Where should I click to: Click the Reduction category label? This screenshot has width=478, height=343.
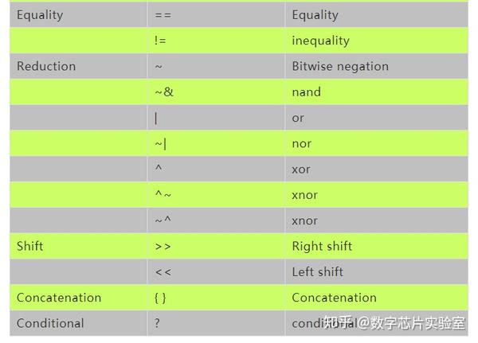46,66
